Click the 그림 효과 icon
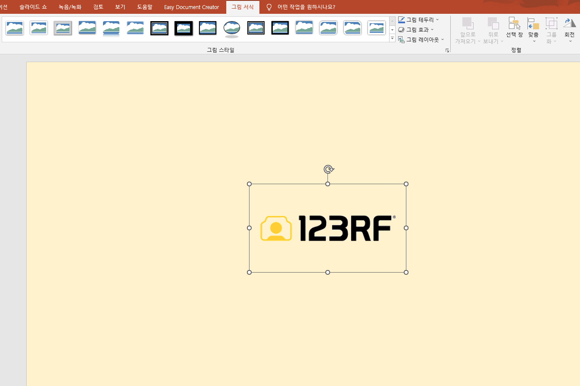Image resolution: width=580 pixels, height=386 pixels. [402, 30]
